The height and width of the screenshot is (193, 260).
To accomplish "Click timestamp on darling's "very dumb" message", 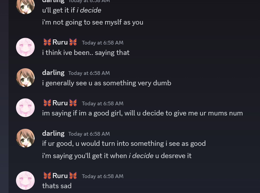I will coord(89,73).
